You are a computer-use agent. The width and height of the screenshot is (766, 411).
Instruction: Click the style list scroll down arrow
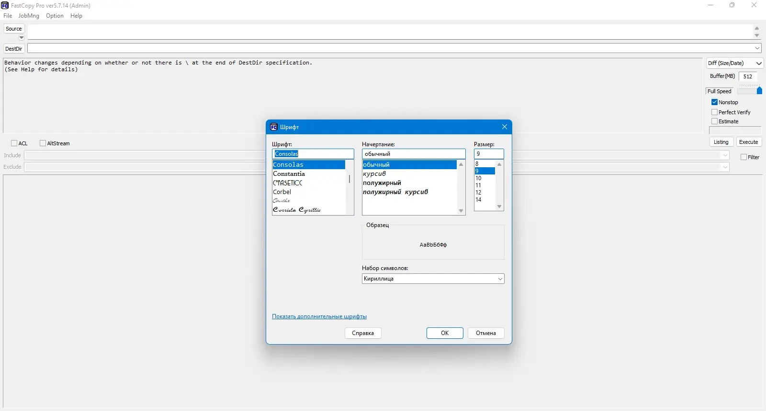(x=461, y=211)
